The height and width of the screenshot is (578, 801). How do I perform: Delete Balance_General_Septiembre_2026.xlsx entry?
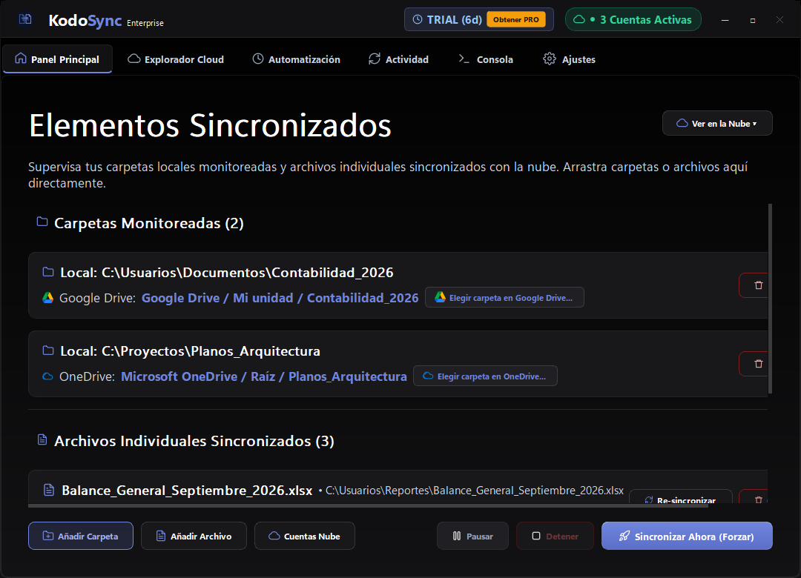(754, 496)
